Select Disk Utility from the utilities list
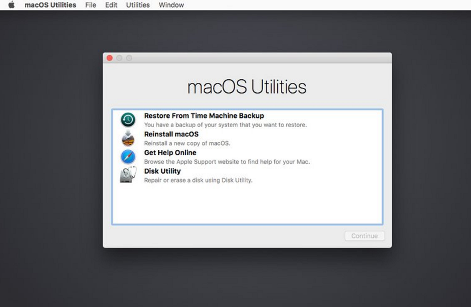This screenshot has width=471, height=307. (x=163, y=171)
